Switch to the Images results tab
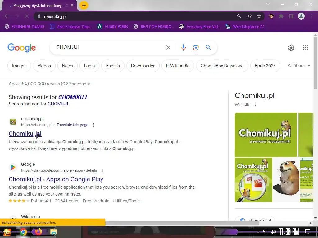The height and width of the screenshot is (238, 318). (x=19, y=66)
